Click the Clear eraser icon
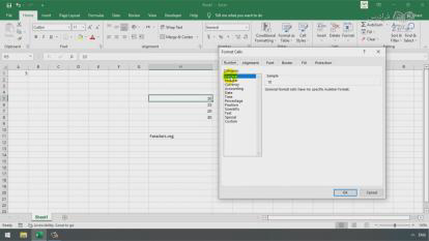 (363, 39)
